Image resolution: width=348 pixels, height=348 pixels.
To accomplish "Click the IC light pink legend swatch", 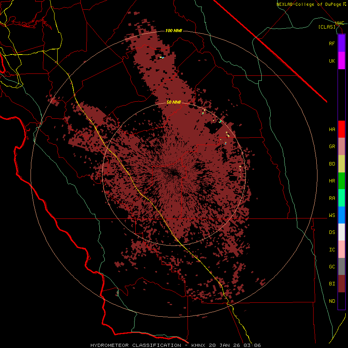I will pos(341,249).
